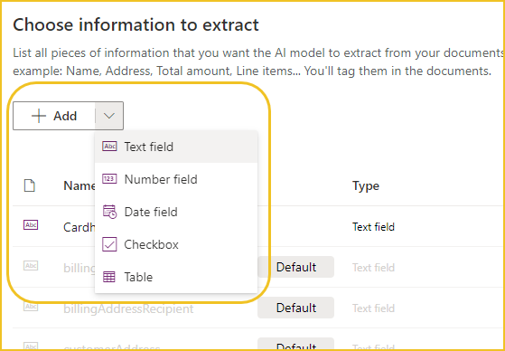
Task: Pick Table option in Add menu
Action: (176, 277)
